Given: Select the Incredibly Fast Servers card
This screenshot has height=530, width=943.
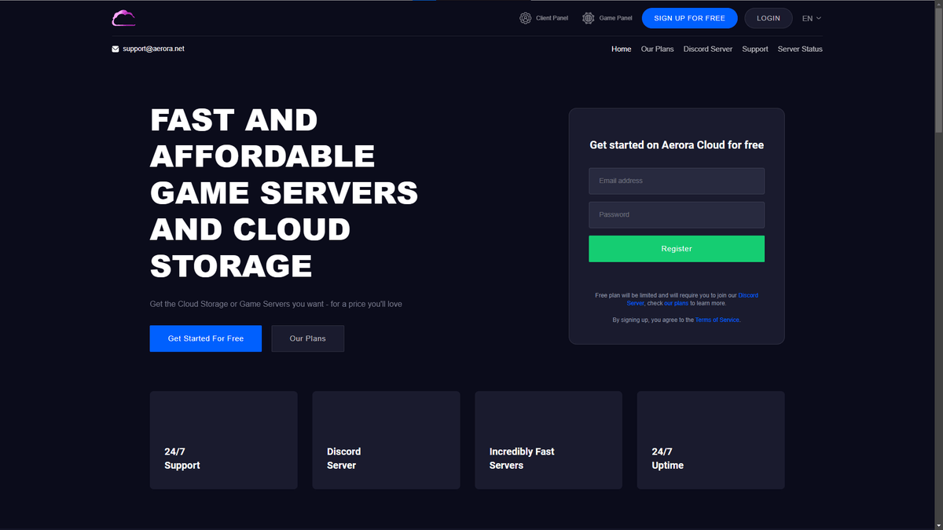Looking at the screenshot, I should point(549,440).
